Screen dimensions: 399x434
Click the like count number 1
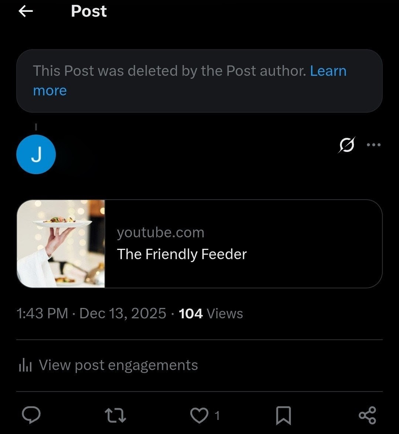pos(217,416)
